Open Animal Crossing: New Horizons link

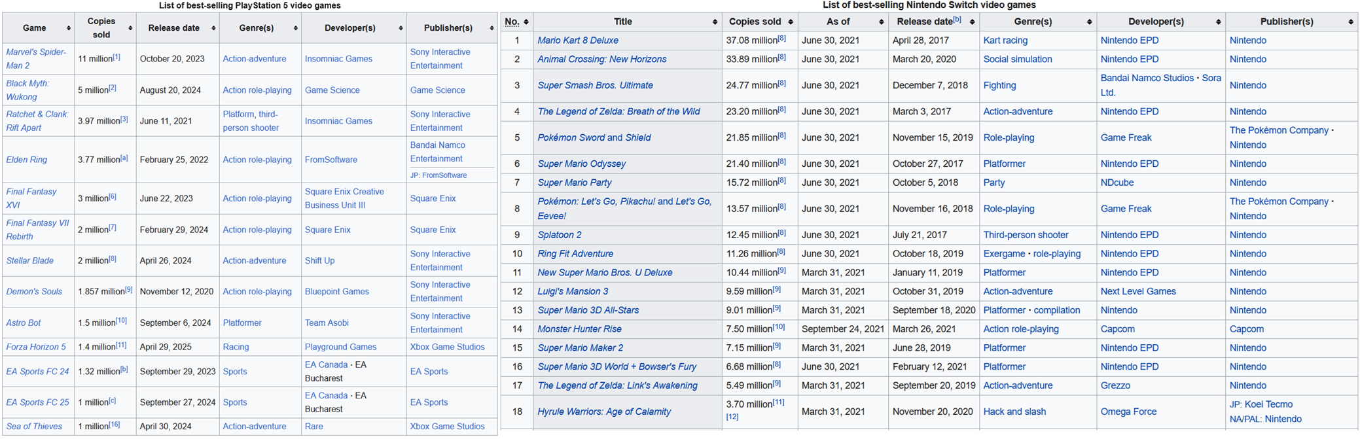pos(602,59)
